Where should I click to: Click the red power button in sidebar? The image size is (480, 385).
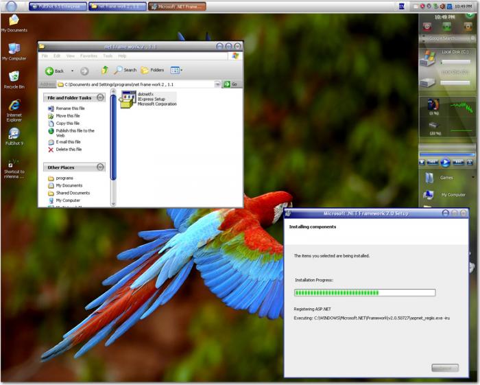(427, 27)
